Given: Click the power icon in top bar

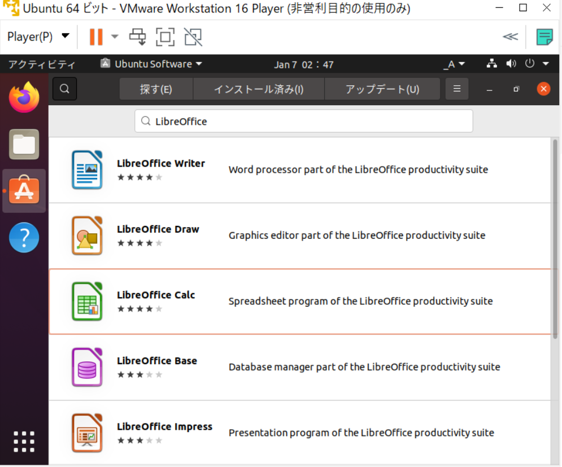Looking at the screenshot, I should [x=530, y=64].
